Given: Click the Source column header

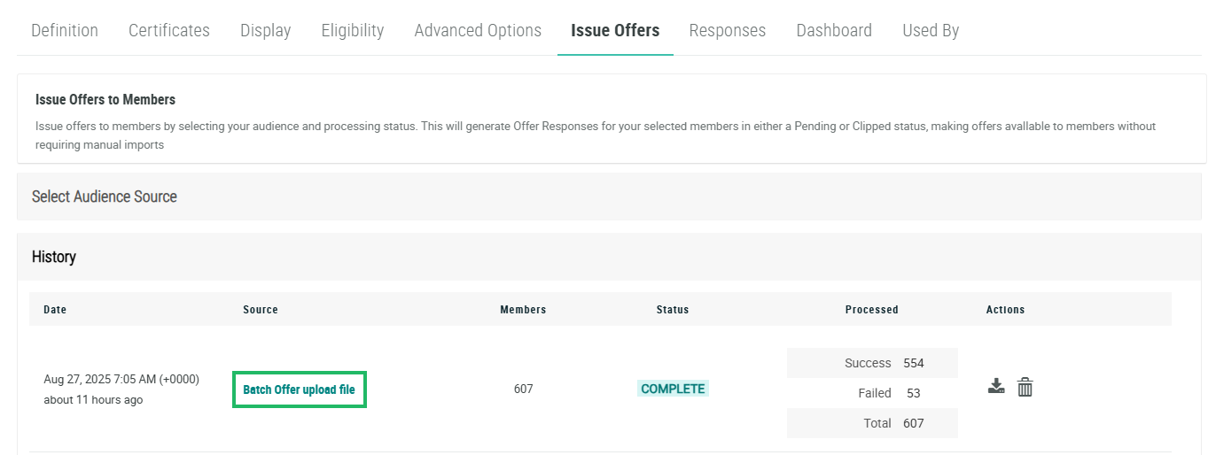Looking at the screenshot, I should tap(261, 310).
